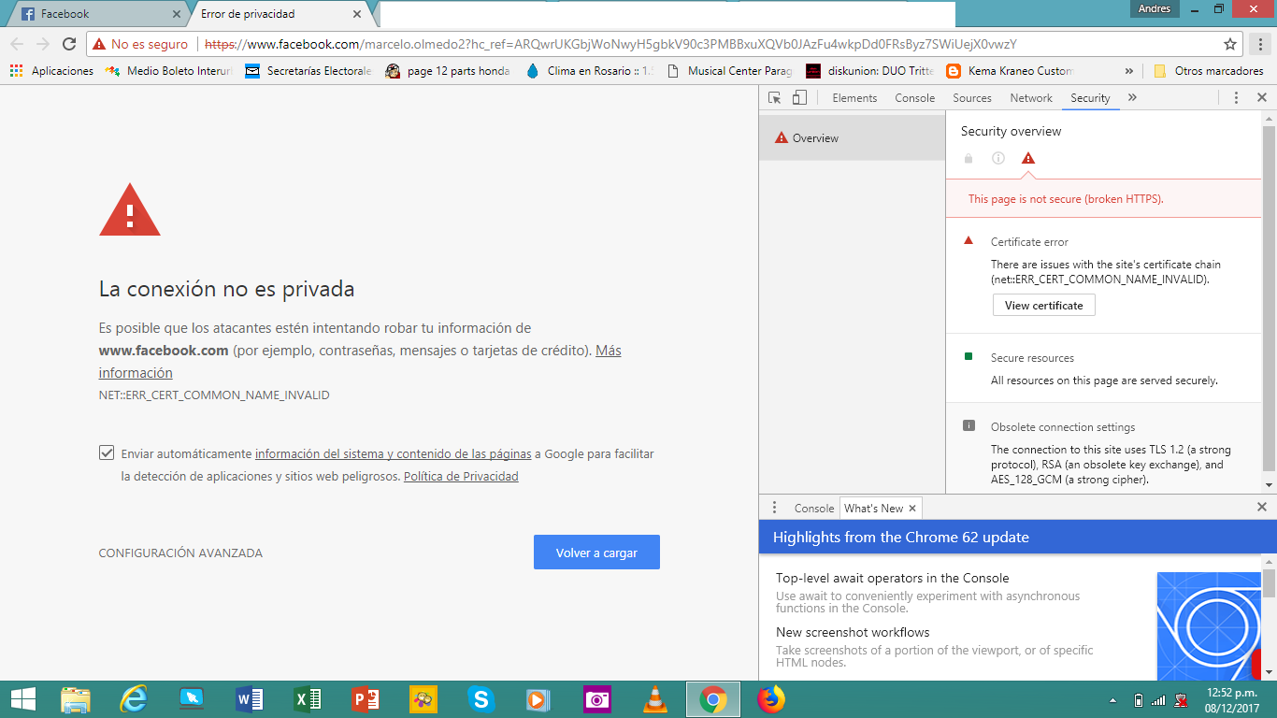Click the 'Top-level await operators in the Console' heading

(893, 579)
